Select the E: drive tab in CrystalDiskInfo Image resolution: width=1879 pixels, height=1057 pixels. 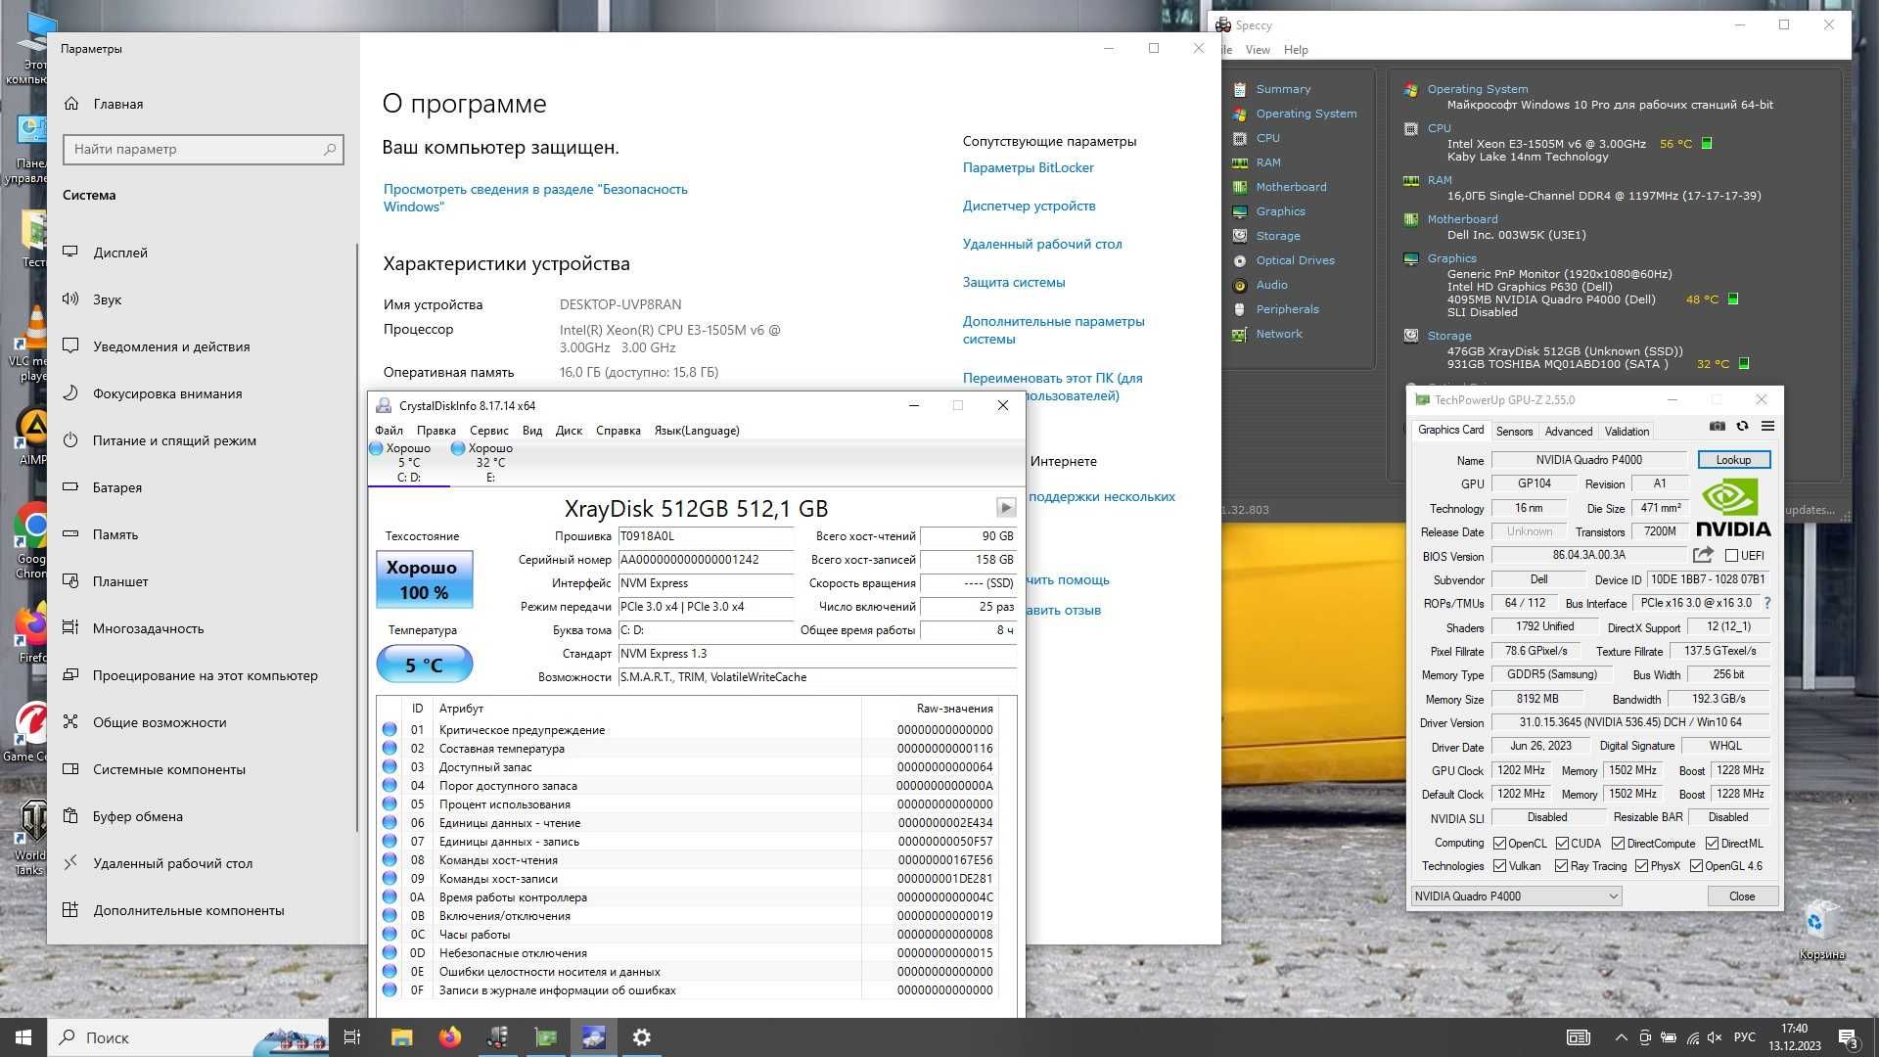(x=487, y=461)
